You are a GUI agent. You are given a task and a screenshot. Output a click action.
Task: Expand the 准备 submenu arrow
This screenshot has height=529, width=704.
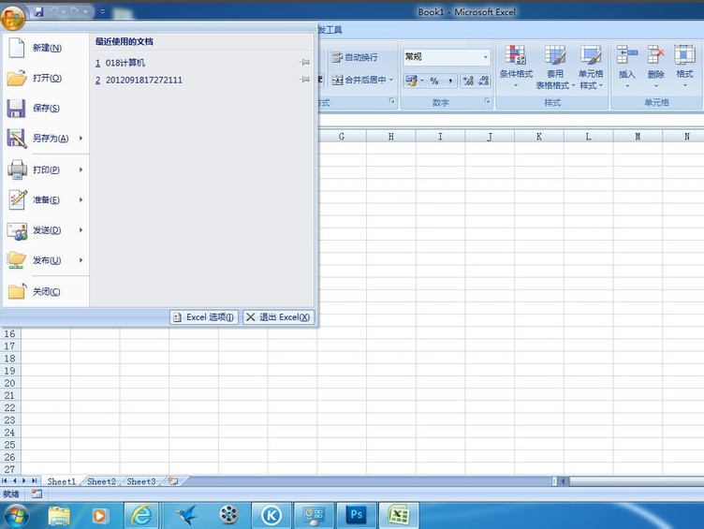81,199
